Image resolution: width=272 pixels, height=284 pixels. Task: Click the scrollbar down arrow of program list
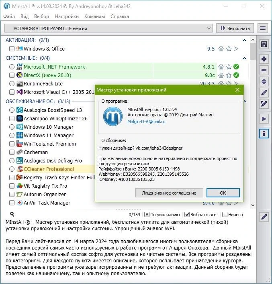coord(253,205)
